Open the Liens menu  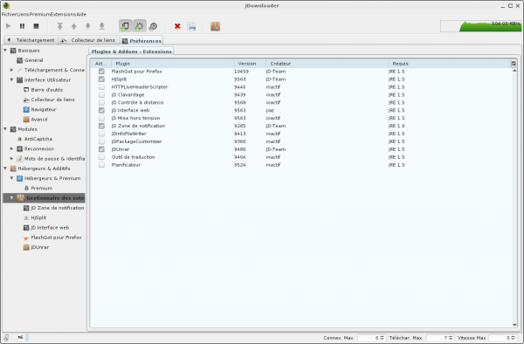(23, 14)
